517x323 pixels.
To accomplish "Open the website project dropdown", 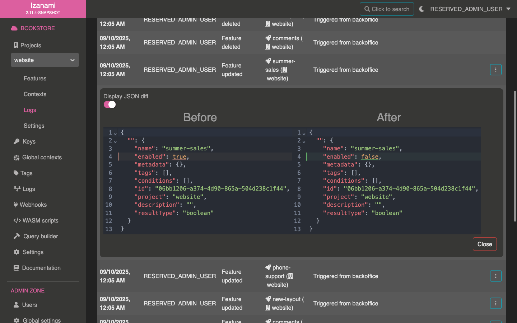I will pyautogui.click(x=73, y=60).
